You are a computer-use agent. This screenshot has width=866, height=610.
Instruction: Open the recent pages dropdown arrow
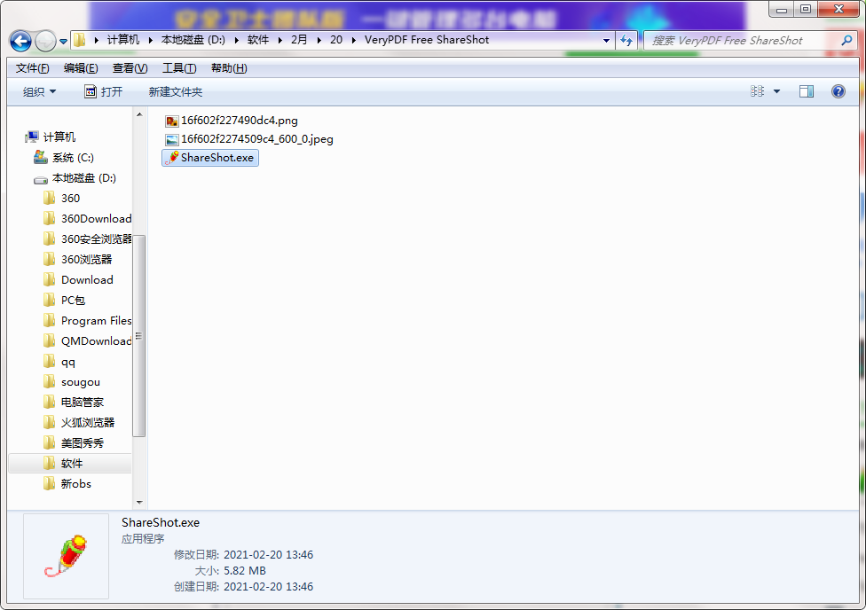pos(64,42)
